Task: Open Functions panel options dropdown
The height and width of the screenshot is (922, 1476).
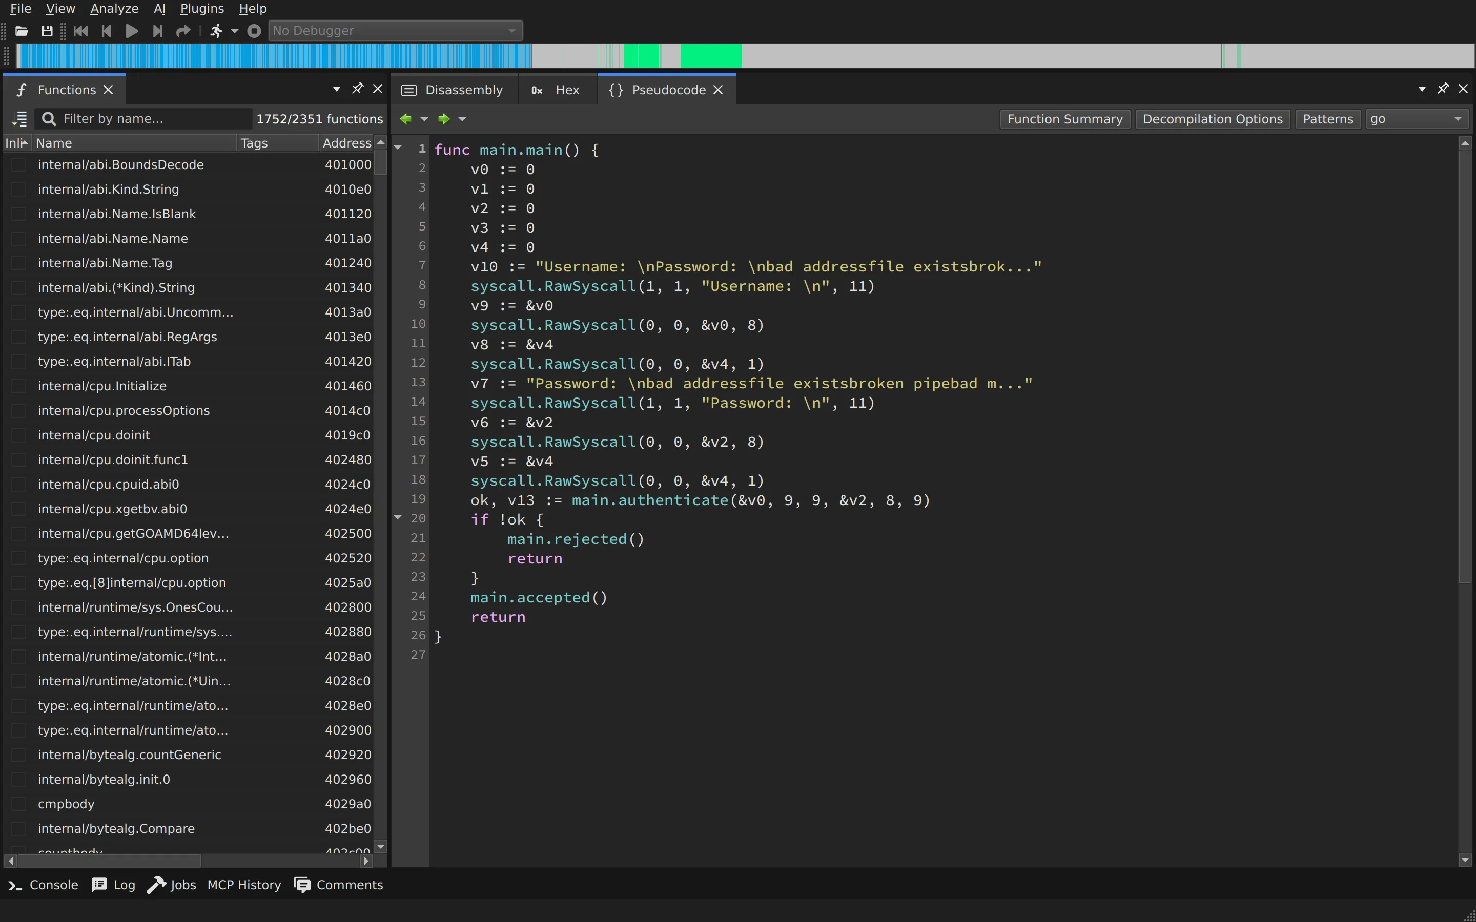Action: point(337,89)
